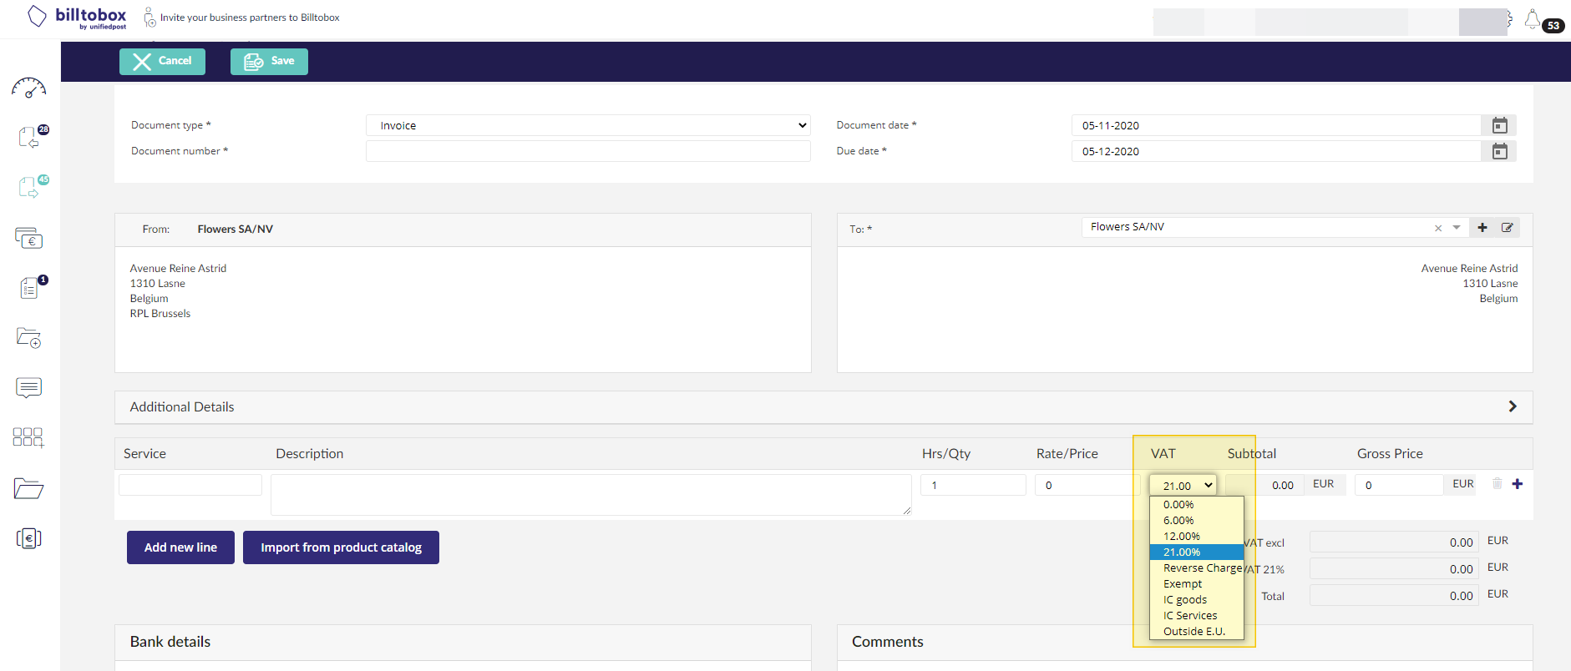Select Reverse Charge VAT option
Screen dimensions: 1571x671
1197,568
